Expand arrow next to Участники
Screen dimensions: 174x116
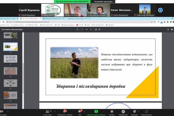click(x=55, y=111)
